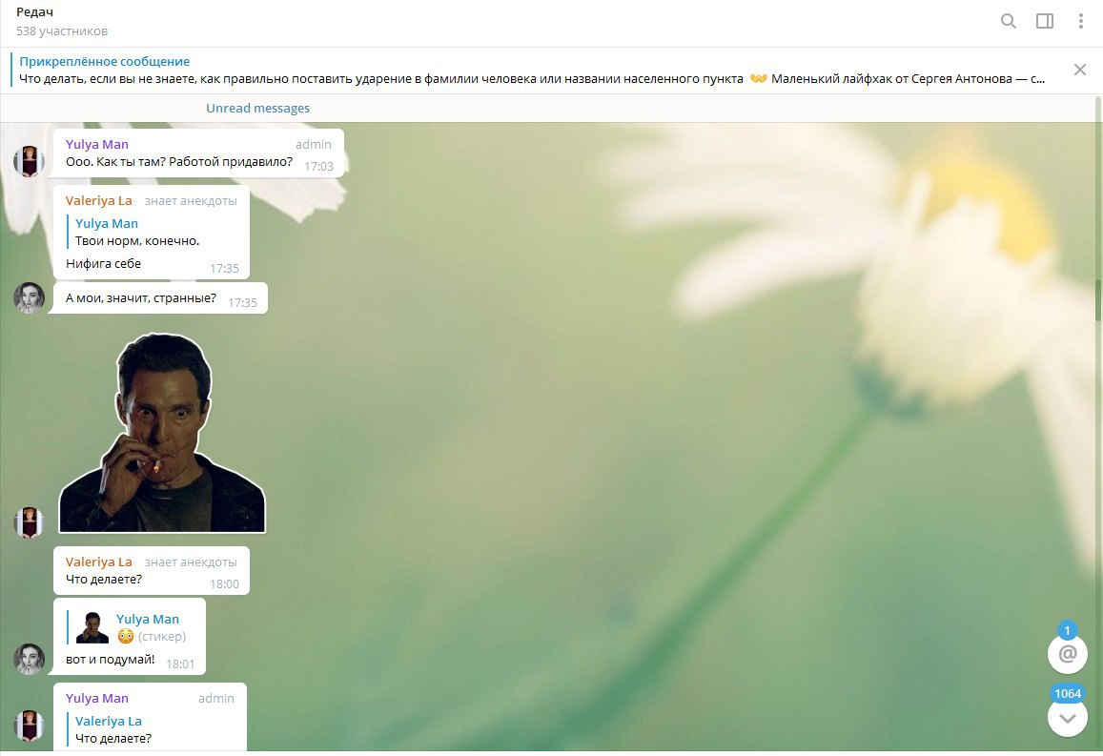Screen dimensions: 1103x756
Task: Click Valeriya La name above Нифига себе
Action: 98,200
